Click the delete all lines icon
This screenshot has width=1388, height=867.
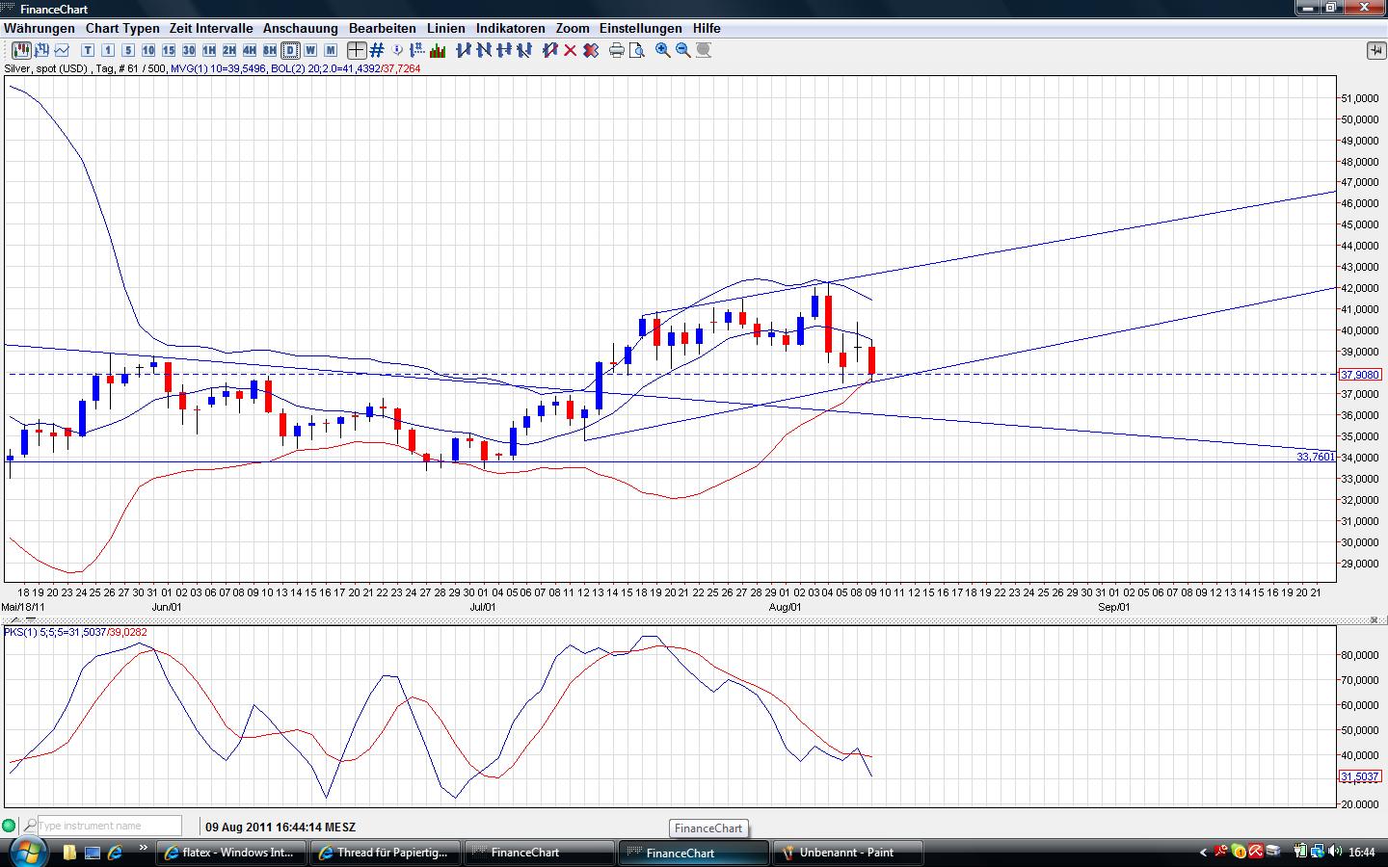pos(590,50)
